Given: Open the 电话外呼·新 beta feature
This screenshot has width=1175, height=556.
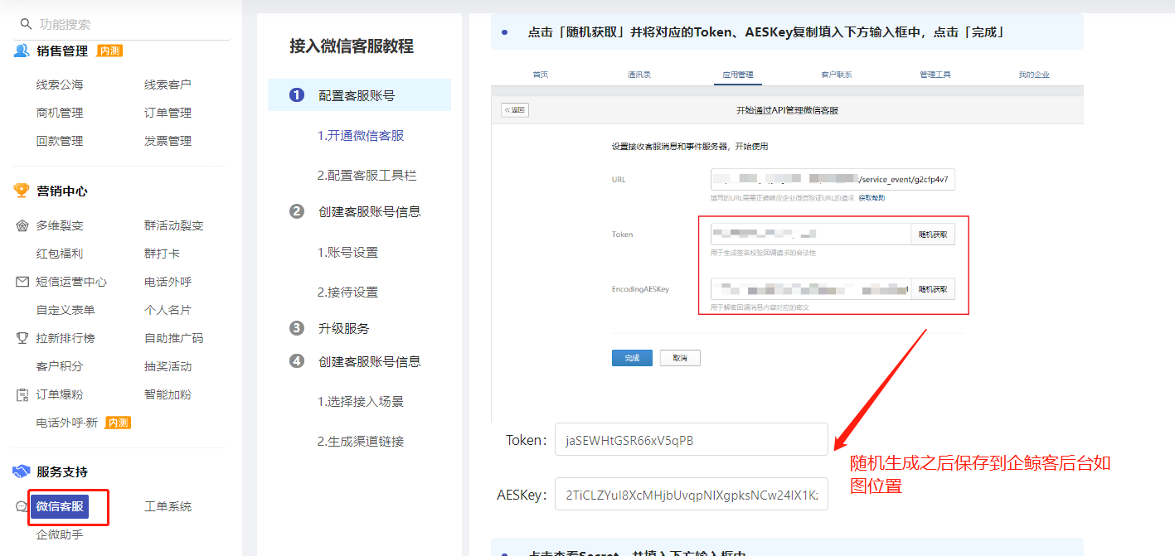Looking at the screenshot, I should 67,423.
